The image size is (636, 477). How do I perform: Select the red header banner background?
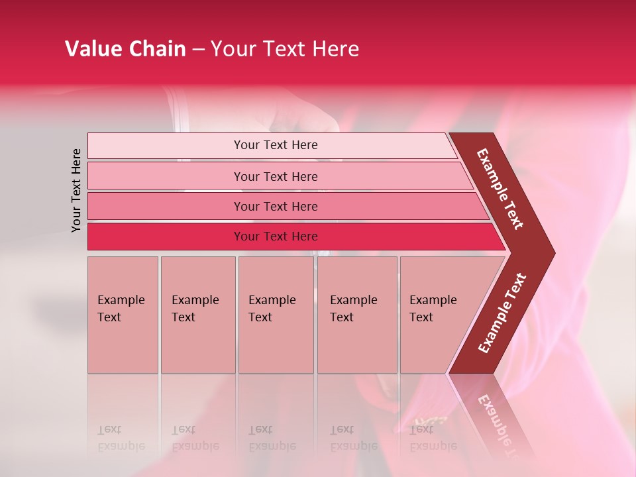click(318, 42)
